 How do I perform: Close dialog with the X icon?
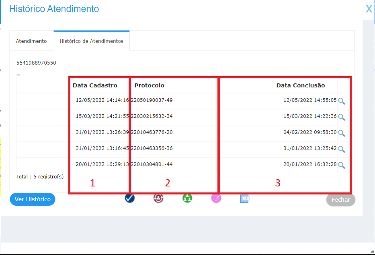click(x=369, y=9)
